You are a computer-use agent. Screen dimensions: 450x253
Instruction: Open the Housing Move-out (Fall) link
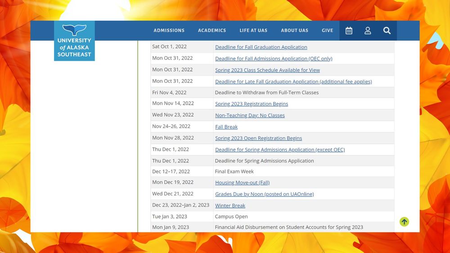242,182
